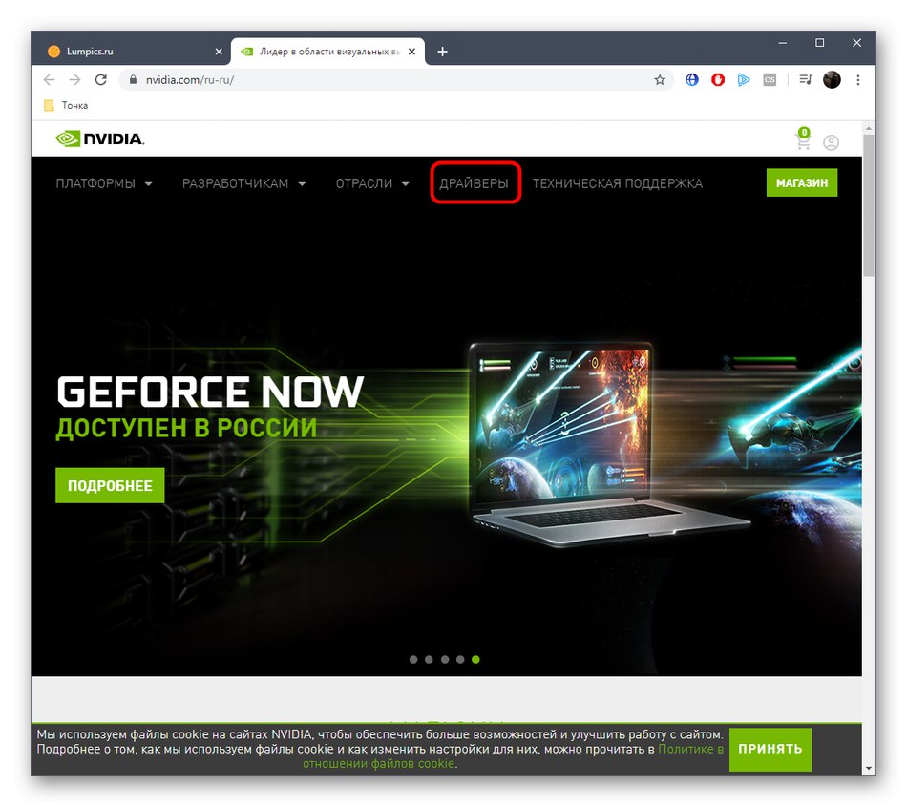Click the scrollbar up arrow
The width and height of the screenshot is (907, 807).
point(868,127)
